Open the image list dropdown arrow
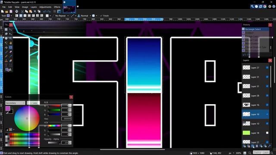 point(78,7)
